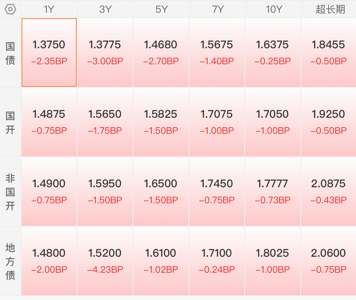The height and width of the screenshot is (300, 356).
Task: Click the 国债 5Y cell showing 1.4680
Action: pos(161,53)
